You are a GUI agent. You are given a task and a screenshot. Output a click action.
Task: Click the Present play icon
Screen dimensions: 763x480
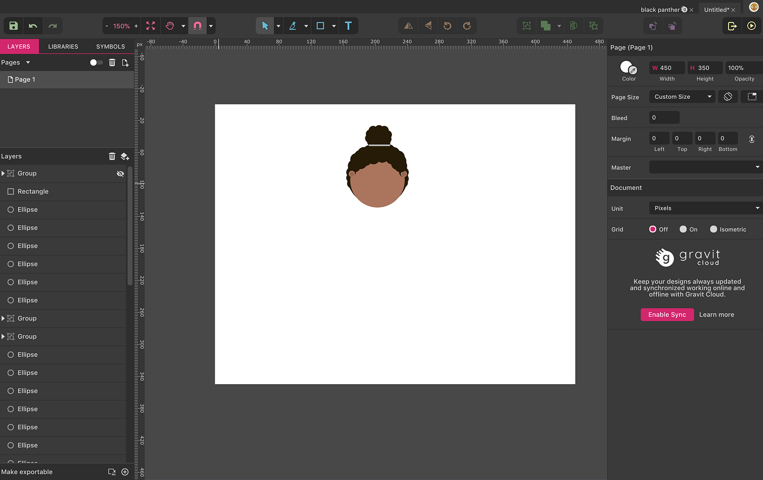point(752,26)
